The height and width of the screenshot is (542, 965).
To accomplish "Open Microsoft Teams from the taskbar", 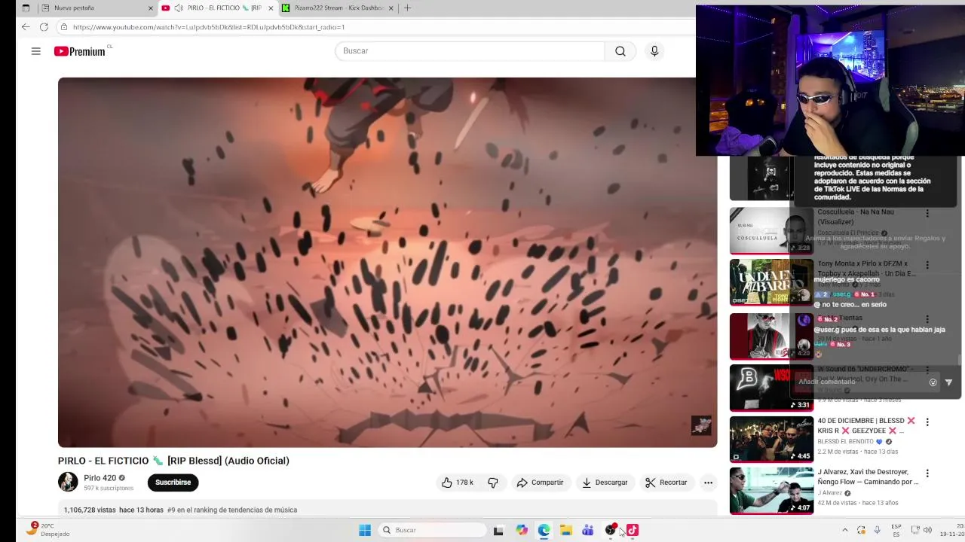I will click(x=588, y=530).
